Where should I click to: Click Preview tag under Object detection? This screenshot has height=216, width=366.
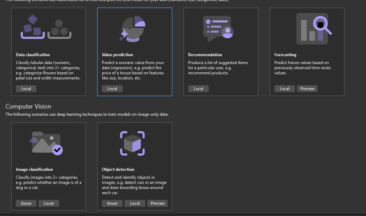(158, 203)
